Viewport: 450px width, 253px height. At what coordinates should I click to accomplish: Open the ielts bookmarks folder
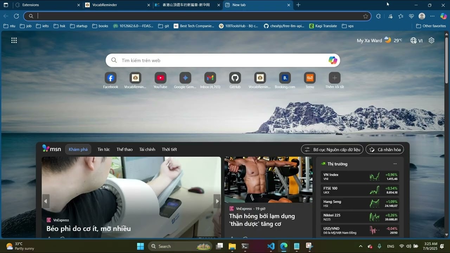(x=42, y=26)
